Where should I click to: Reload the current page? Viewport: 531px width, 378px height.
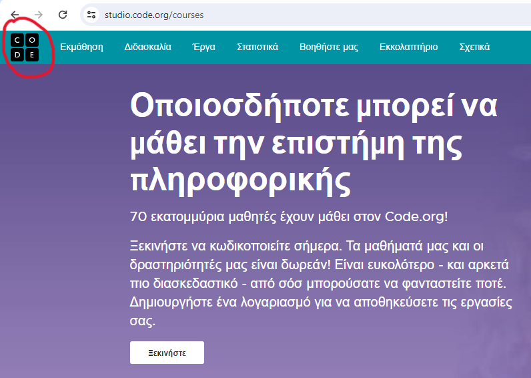point(63,15)
